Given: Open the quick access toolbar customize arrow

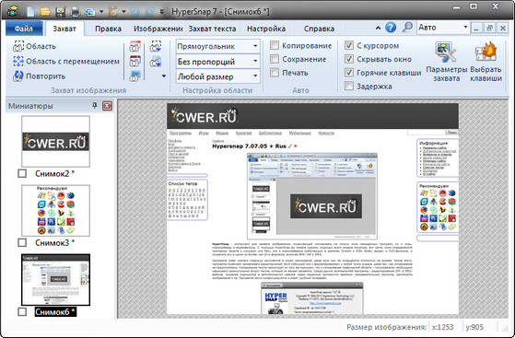Looking at the screenshot, I should point(161,12).
